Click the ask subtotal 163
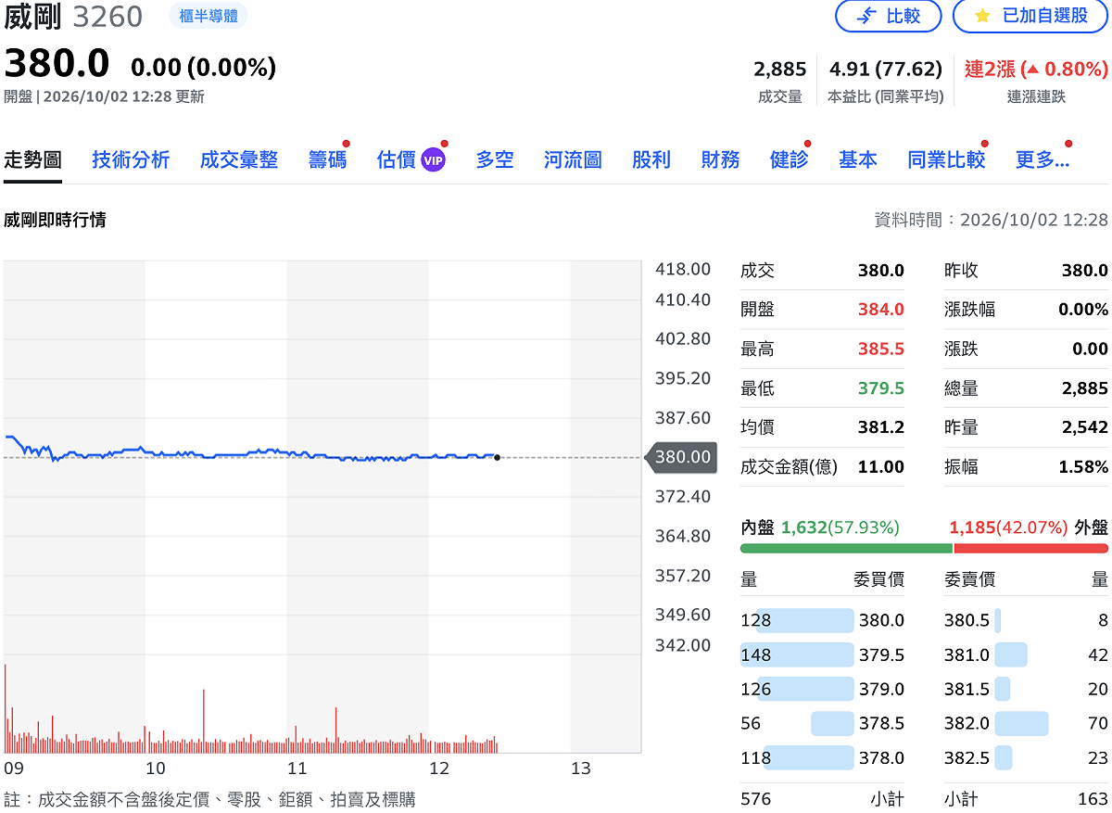This screenshot has height=813, width=1112. coord(1093,798)
